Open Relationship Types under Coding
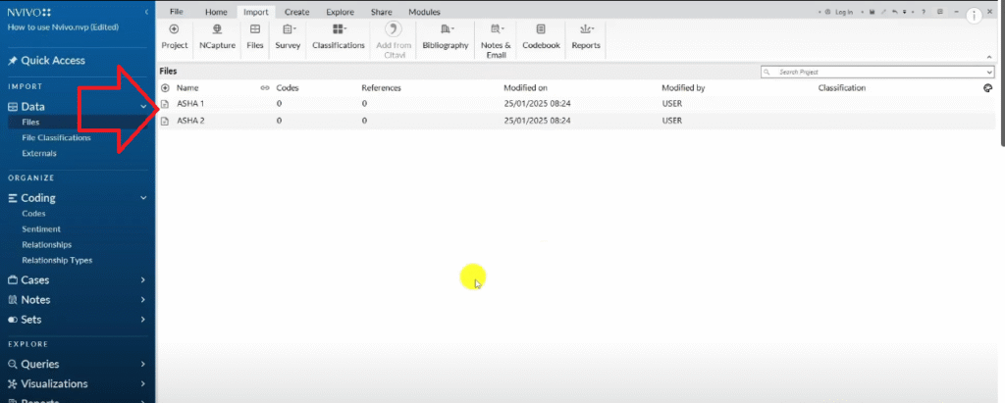The height and width of the screenshot is (403, 1005). tap(57, 261)
